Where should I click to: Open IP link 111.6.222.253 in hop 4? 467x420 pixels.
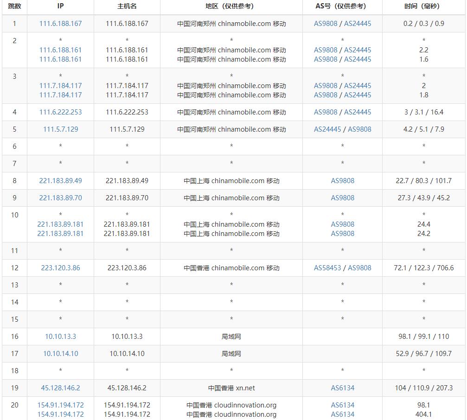pyautogui.click(x=60, y=112)
